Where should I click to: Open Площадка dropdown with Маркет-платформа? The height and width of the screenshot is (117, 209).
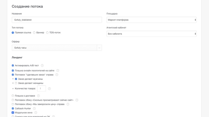click(x=152, y=20)
